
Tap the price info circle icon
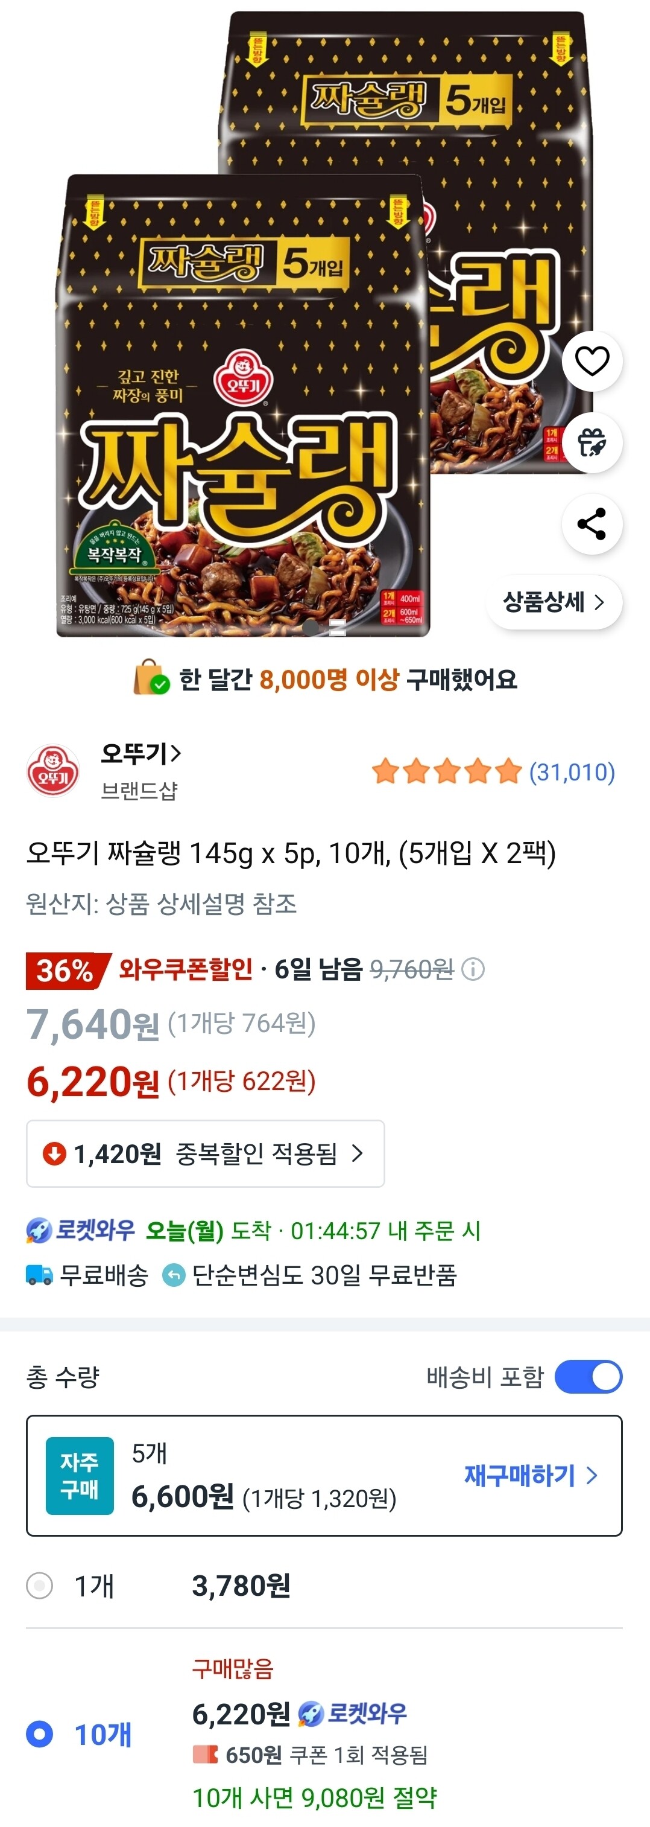point(473,969)
